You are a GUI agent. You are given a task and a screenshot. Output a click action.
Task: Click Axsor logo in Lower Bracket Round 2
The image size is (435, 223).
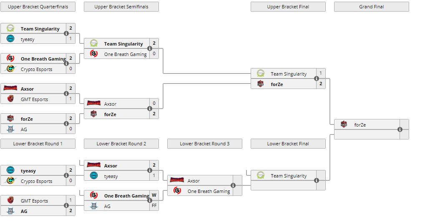click(x=94, y=165)
